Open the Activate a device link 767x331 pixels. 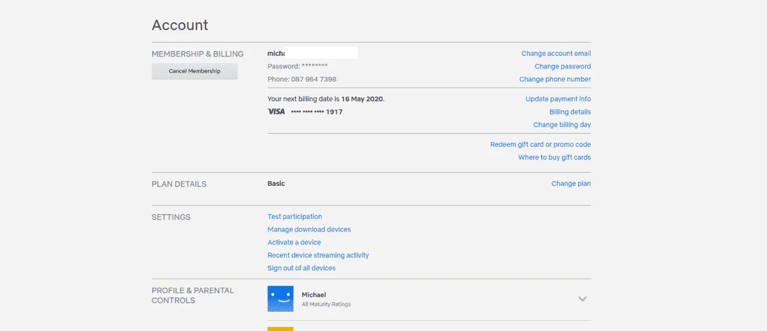click(x=294, y=242)
